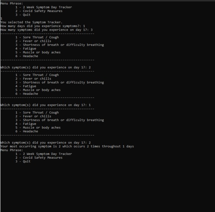This screenshot has width=215, height=212.
Task: Click 'How many symptoms did you experience' line
Action: click(x=47, y=30)
